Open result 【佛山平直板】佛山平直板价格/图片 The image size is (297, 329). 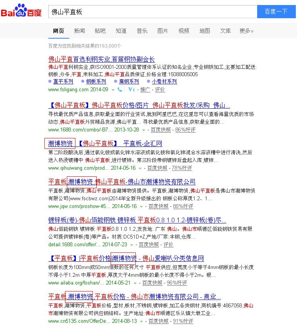(x=139, y=105)
